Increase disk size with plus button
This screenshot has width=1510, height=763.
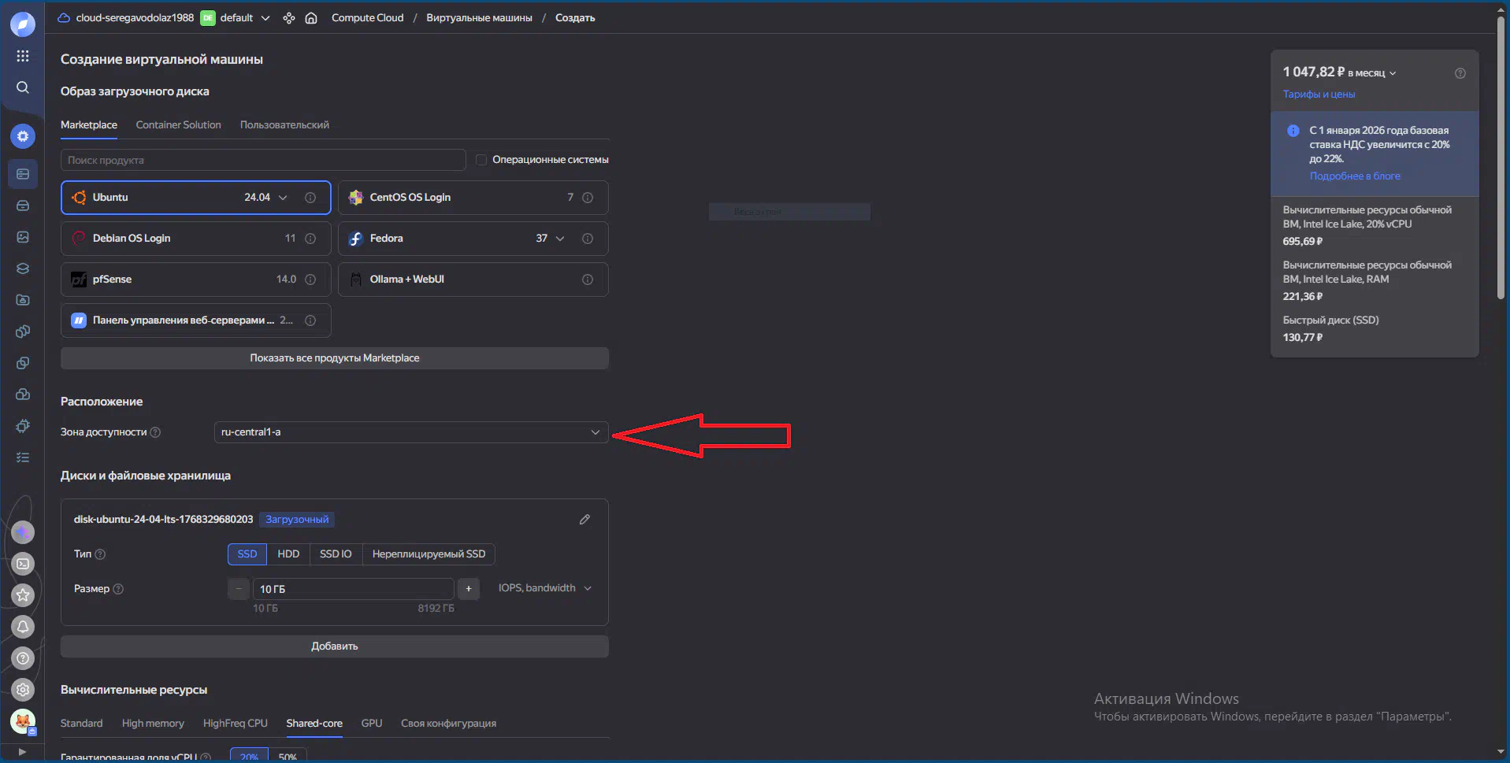[x=468, y=589]
